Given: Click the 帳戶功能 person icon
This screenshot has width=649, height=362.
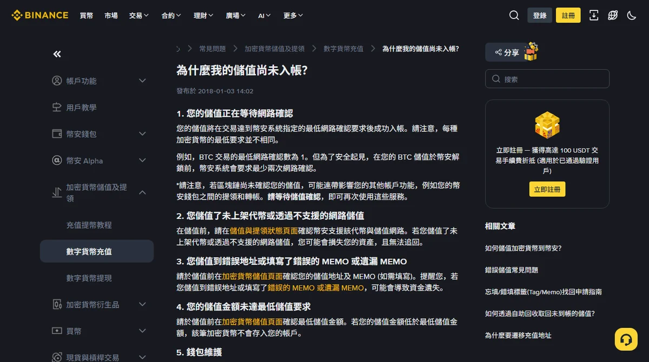Looking at the screenshot, I should click(57, 81).
